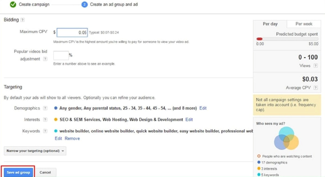The height and width of the screenshot is (177, 325).
Task: Focus the Maximum CPV input field
Action: pyautogui.click(x=72, y=32)
